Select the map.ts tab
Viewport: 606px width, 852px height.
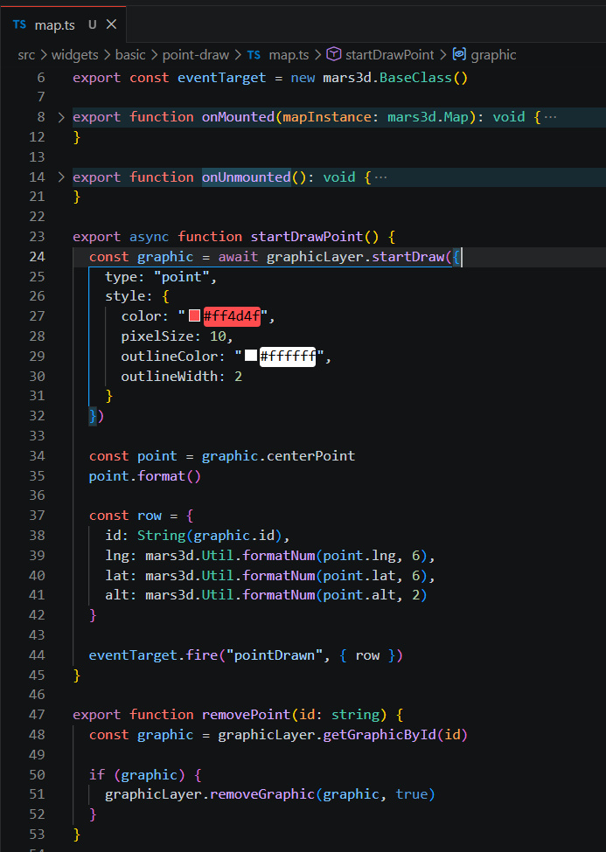[x=63, y=24]
